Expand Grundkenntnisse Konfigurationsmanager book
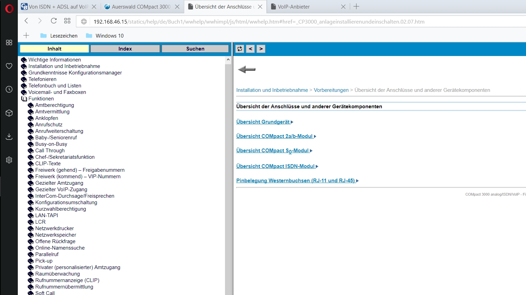 (x=24, y=73)
